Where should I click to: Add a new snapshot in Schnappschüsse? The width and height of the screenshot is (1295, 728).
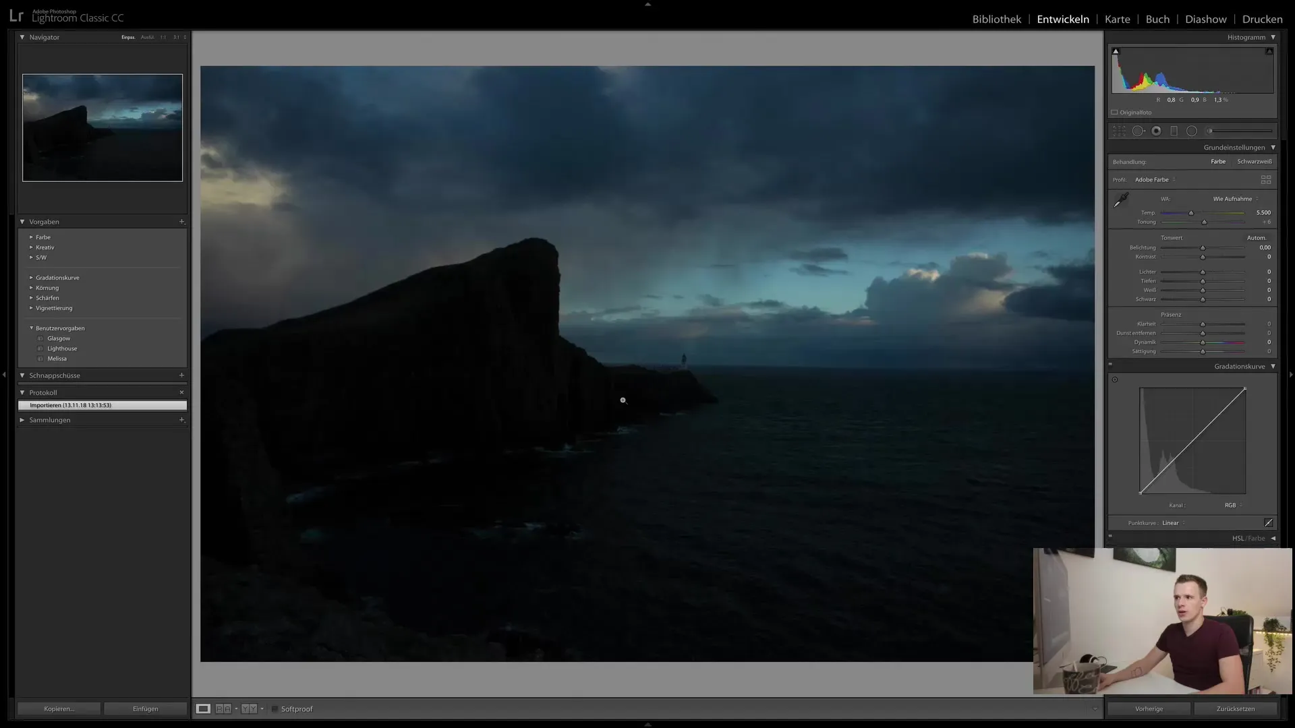(x=181, y=375)
